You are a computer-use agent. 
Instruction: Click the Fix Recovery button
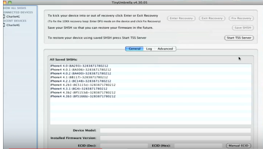tap(241, 18)
